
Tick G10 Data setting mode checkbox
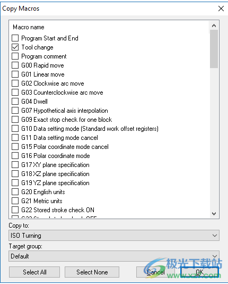pos(15,129)
